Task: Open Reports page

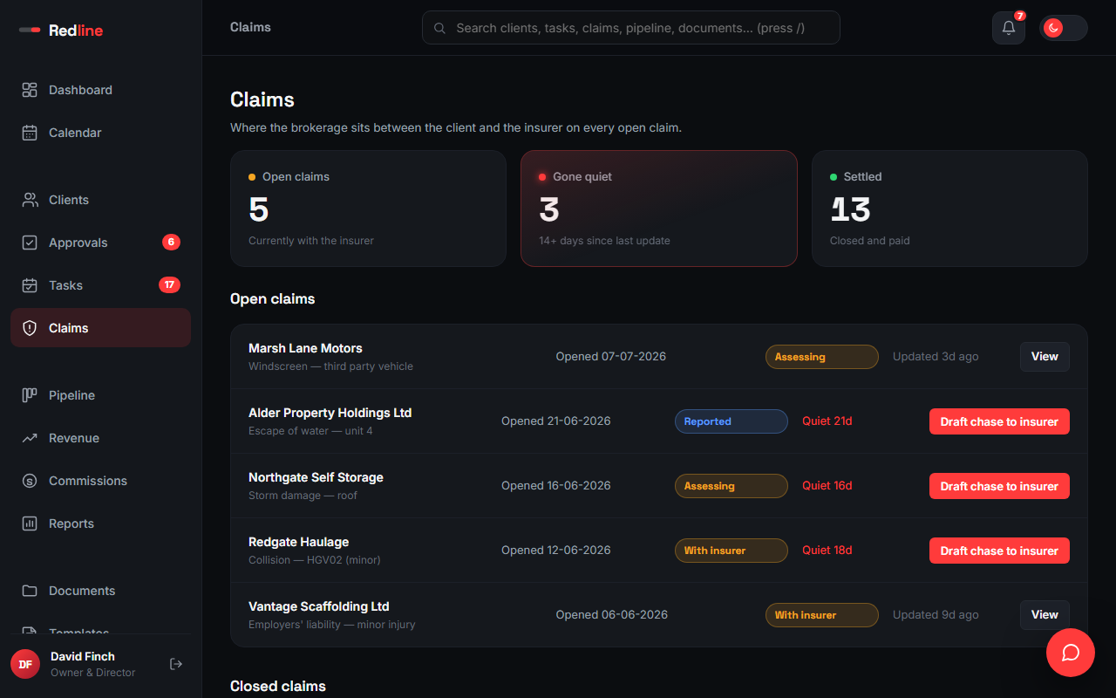Action: tap(100, 523)
